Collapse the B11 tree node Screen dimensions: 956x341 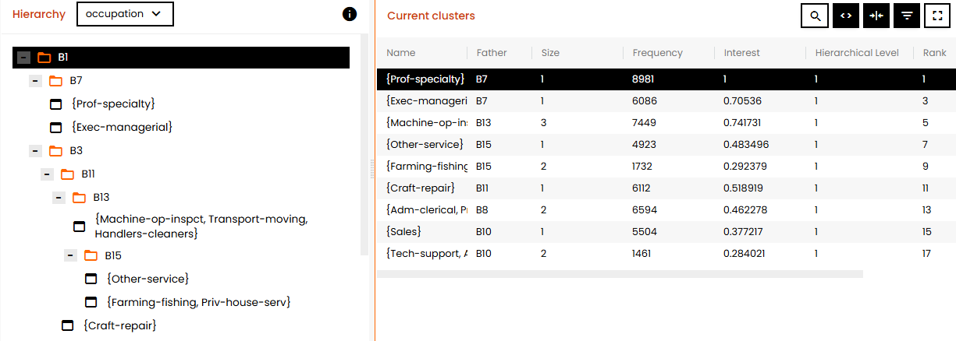(47, 174)
